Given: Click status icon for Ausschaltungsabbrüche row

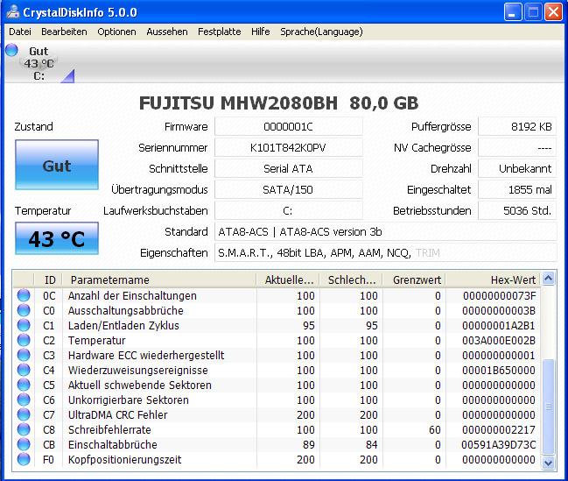Looking at the screenshot, I should pos(24,310).
